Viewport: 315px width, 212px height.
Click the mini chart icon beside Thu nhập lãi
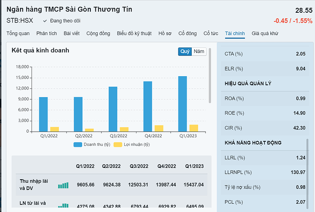[x=63, y=185]
